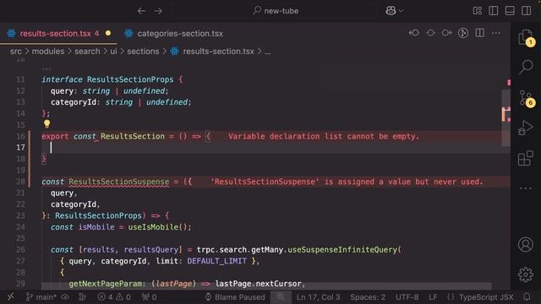541x304 pixels.
Task: Click the lightbulb quick fix icon
Action: (47, 124)
